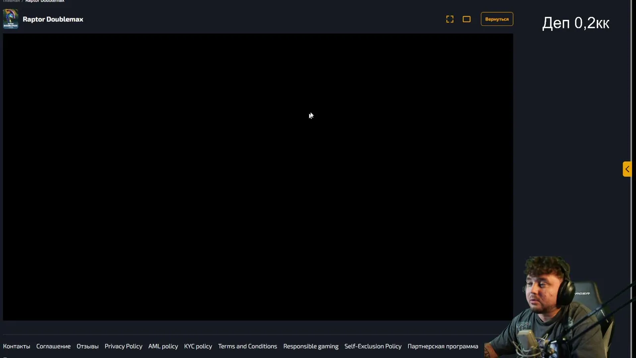Click the black game loading area
636x358 pixels.
pos(258,177)
